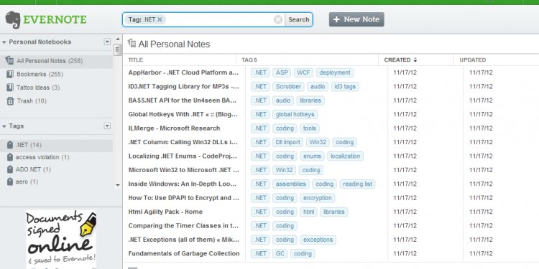
Task: Select All Personal Notes (258) text in sidebar
Action: pyautogui.click(x=50, y=61)
